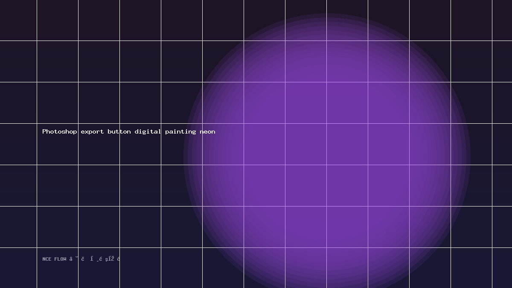Select the word "digital" in the caption

(x=148, y=131)
